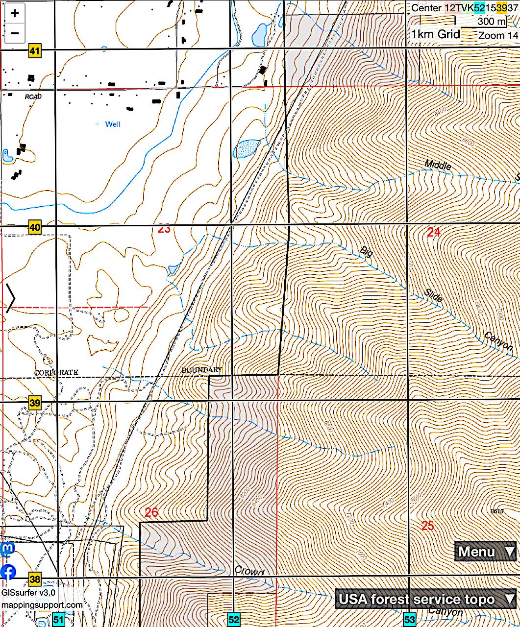Click the yellow grid label 38
The image size is (520, 627).
[35, 579]
